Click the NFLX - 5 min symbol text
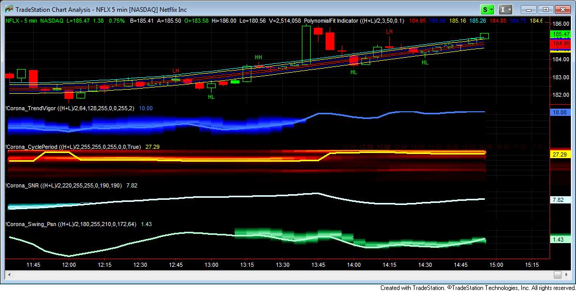This screenshot has width=576, height=291. click(x=21, y=21)
